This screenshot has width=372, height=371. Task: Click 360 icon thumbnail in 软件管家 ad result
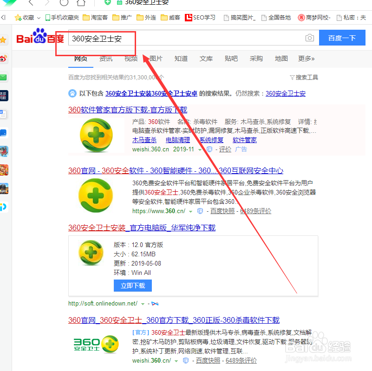coord(96,135)
